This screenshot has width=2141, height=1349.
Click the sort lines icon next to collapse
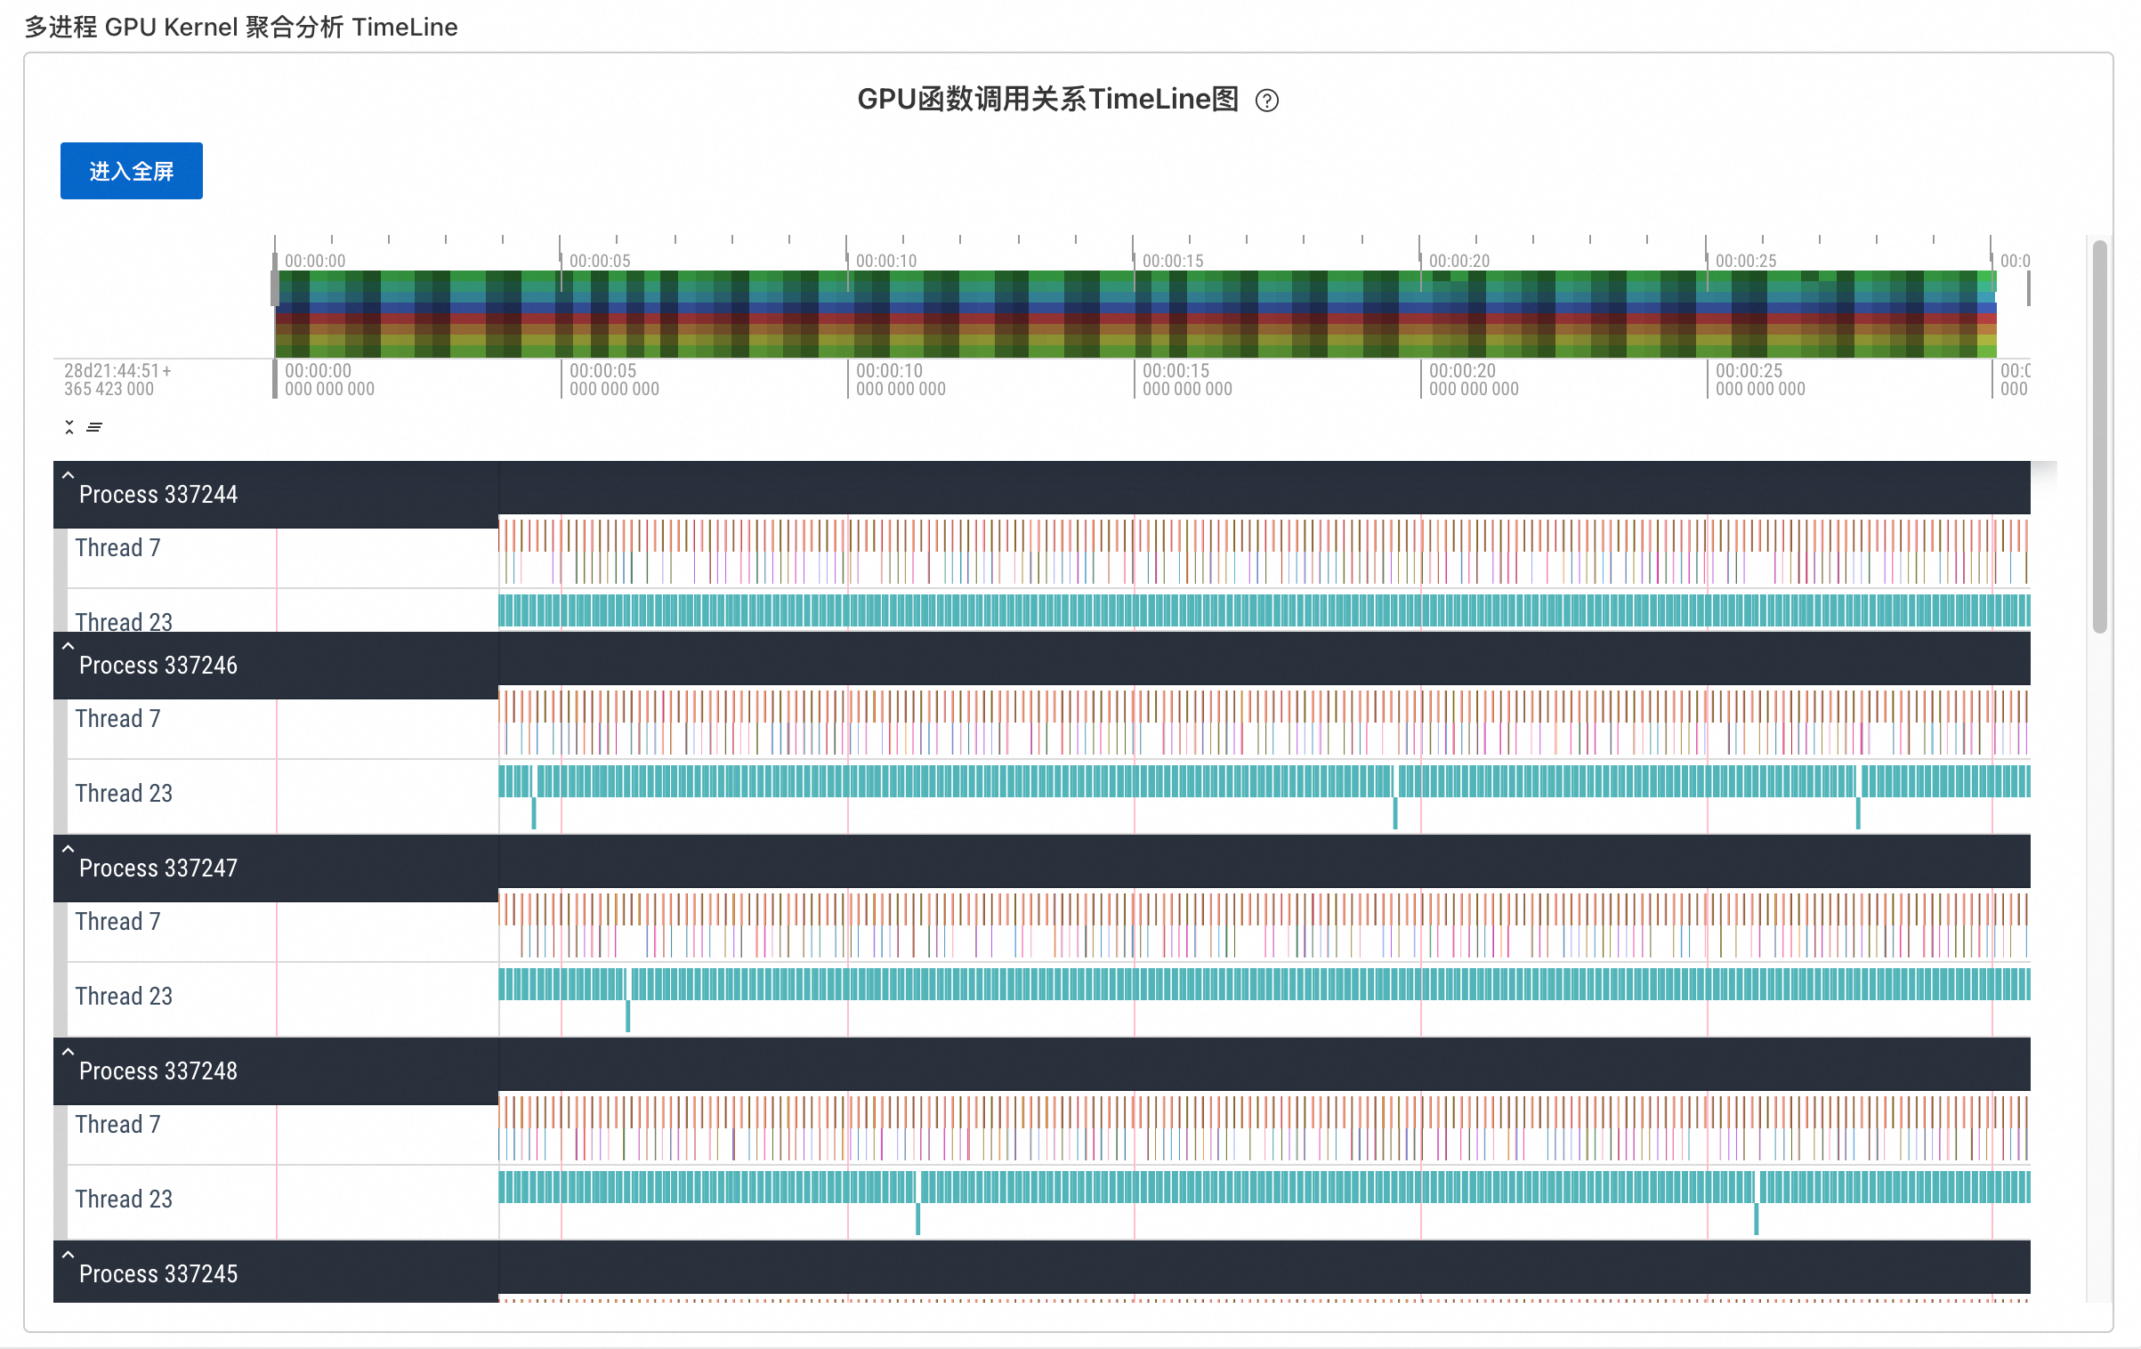(x=94, y=427)
